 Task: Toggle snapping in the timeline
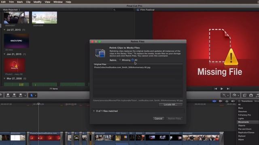pos(233,101)
